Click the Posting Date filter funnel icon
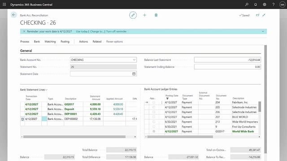The height and width of the screenshot is (161, 287). click(x=167, y=98)
